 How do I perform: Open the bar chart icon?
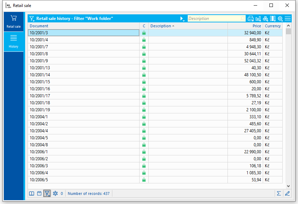258,19
